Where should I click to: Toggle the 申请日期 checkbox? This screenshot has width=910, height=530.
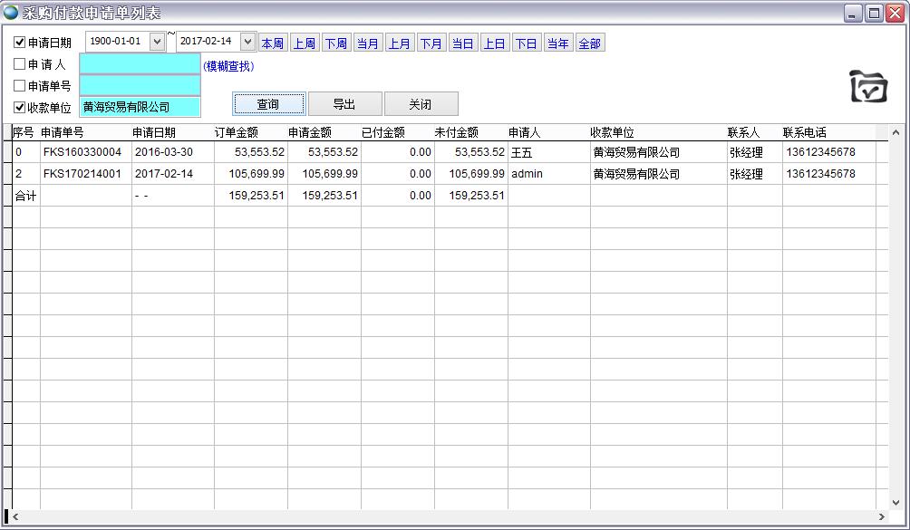[20, 43]
